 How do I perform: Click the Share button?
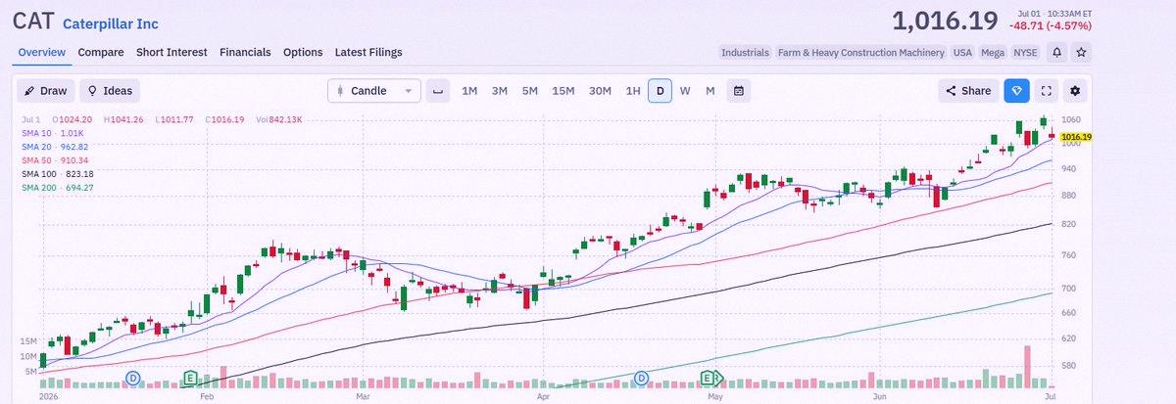(x=968, y=91)
